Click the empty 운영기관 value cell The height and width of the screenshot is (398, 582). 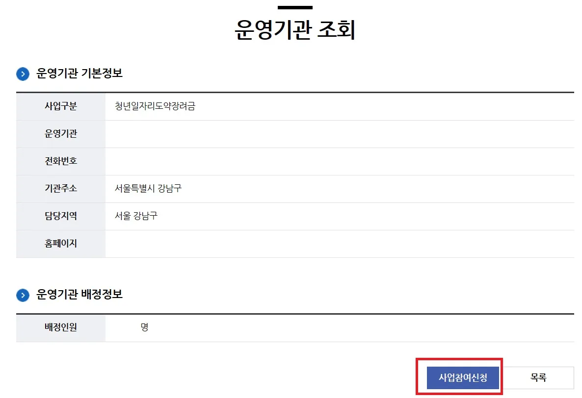point(294,133)
